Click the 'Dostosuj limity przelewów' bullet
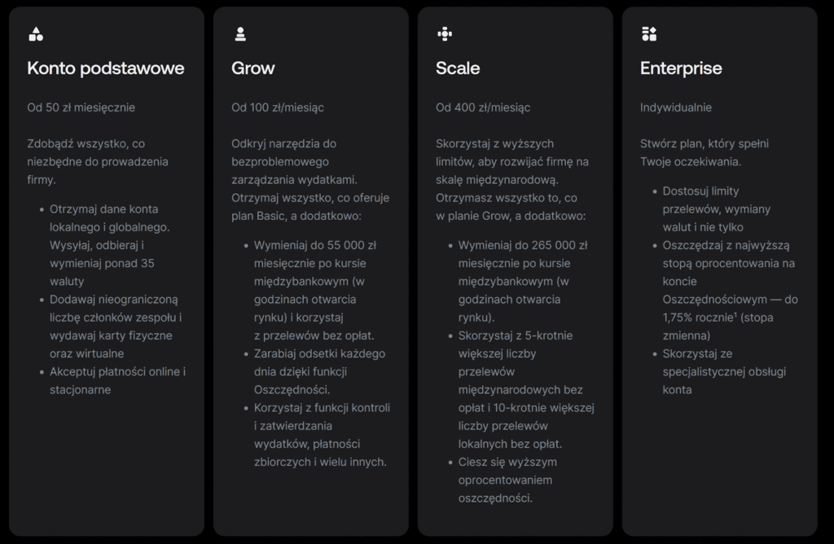The height and width of the screenshot is (544, 834). [717, 209]
